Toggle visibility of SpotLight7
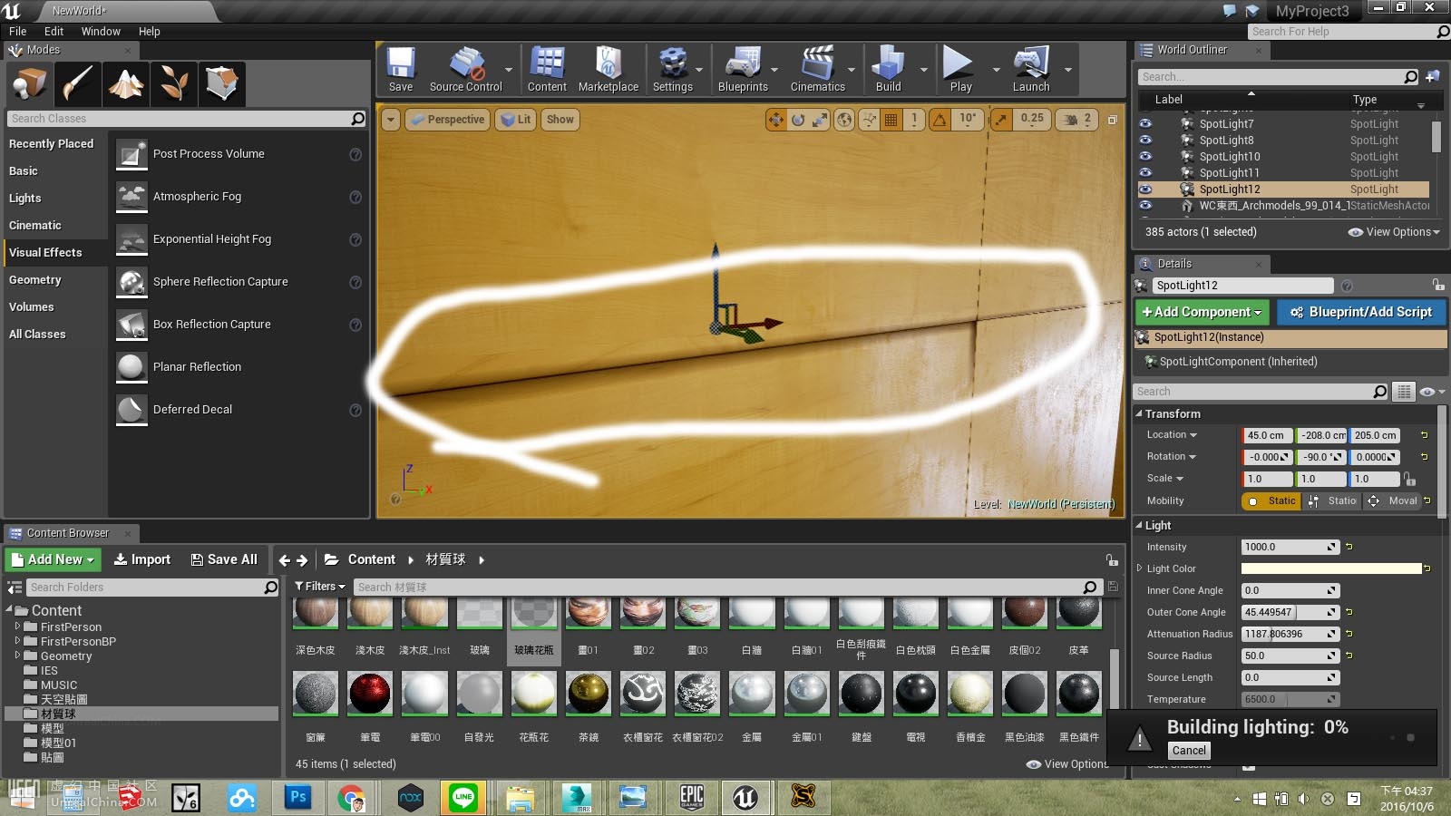 tap(1145, 124)
